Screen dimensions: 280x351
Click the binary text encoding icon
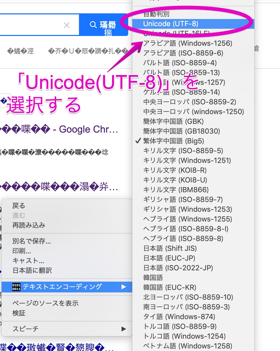[16, 287]
